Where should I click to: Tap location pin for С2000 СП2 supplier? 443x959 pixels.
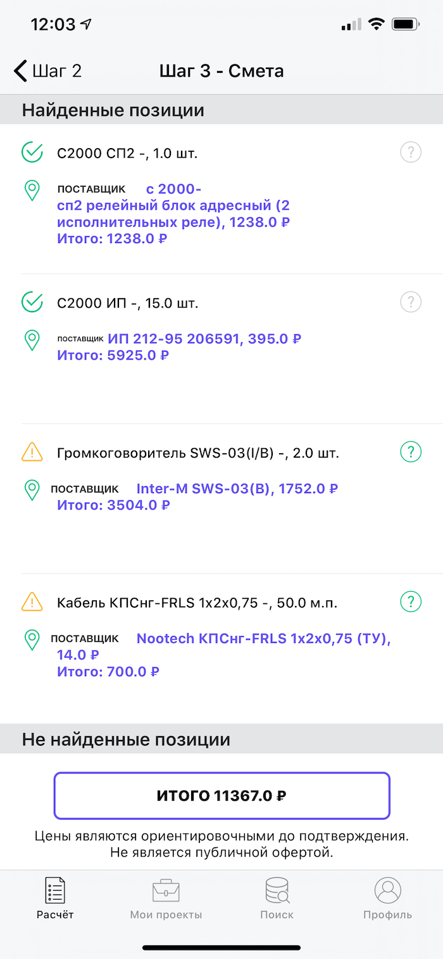point(32,191)
